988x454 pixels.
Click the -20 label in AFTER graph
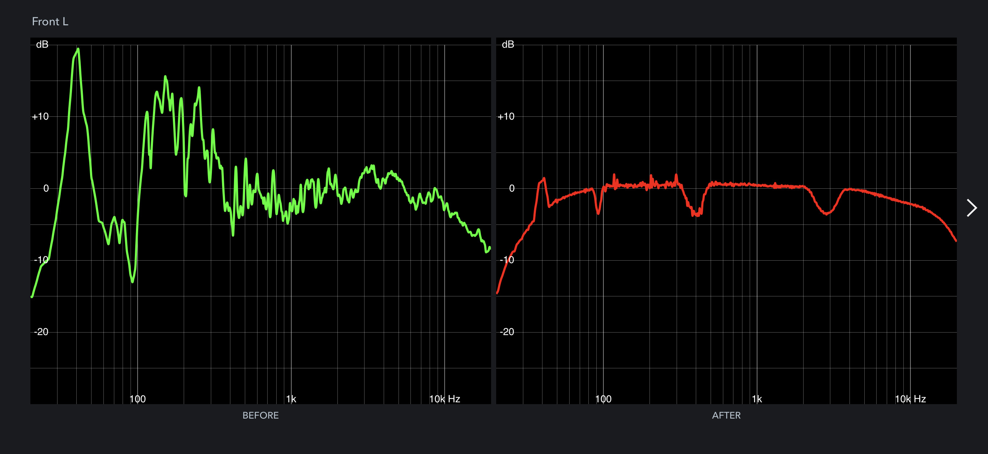(507, 332)
